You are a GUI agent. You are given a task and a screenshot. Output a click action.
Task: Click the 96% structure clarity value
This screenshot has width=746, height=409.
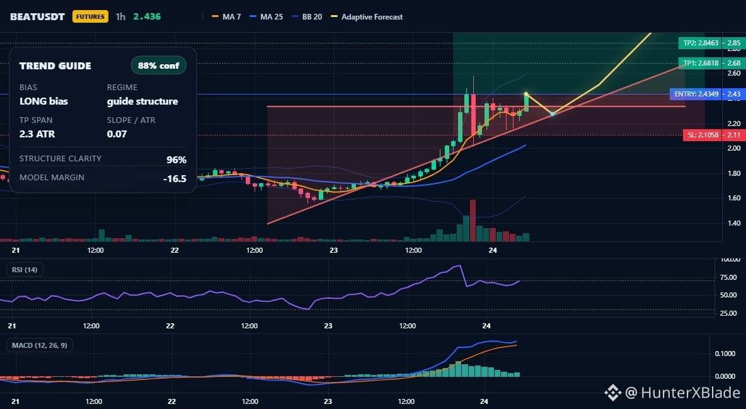176,159
